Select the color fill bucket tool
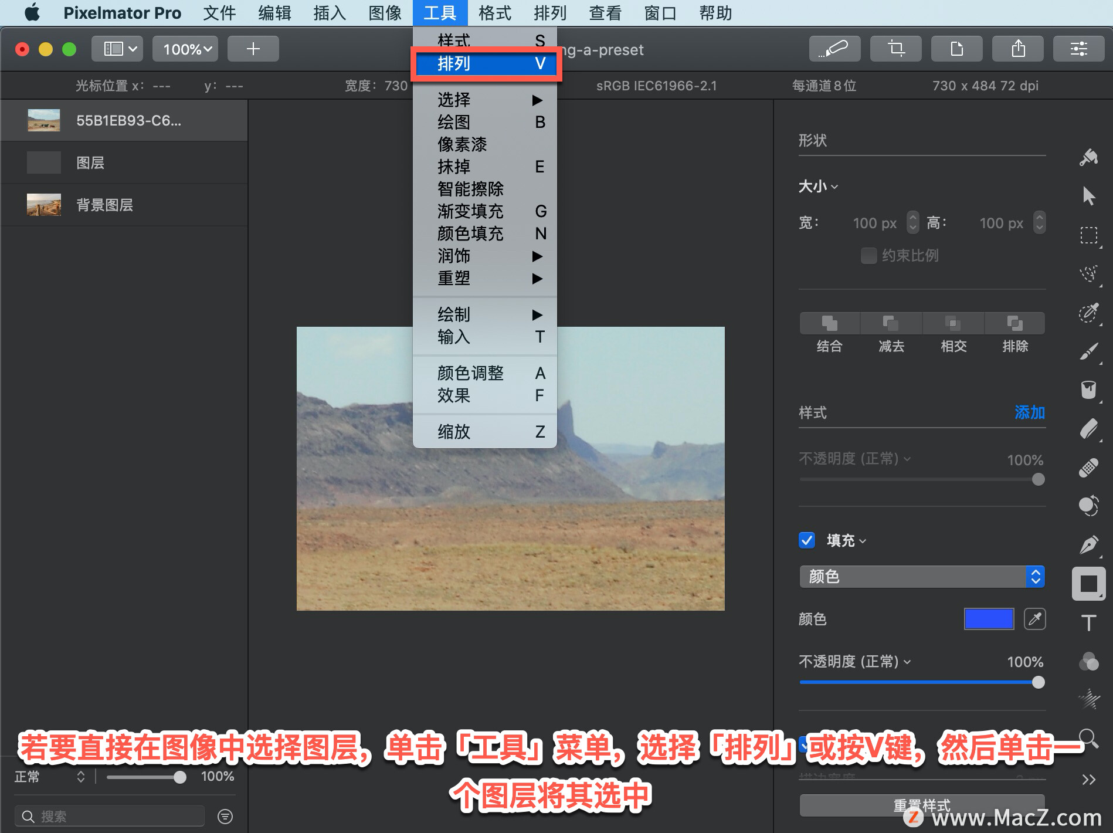 pyautogui.click(x=1089, y=390)
